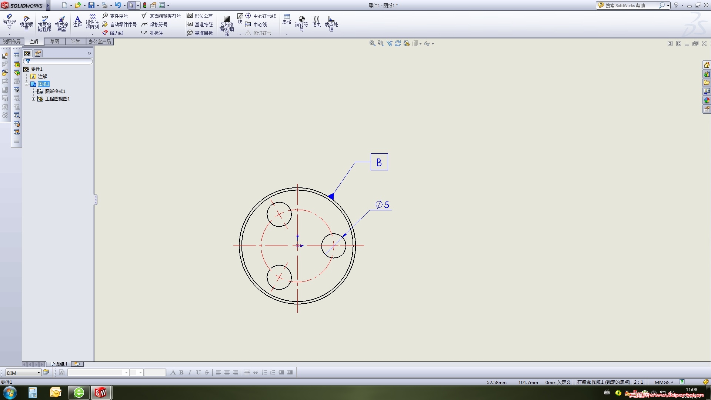Insert Datum Feature (基准特征) symbol

pos(200,24)
